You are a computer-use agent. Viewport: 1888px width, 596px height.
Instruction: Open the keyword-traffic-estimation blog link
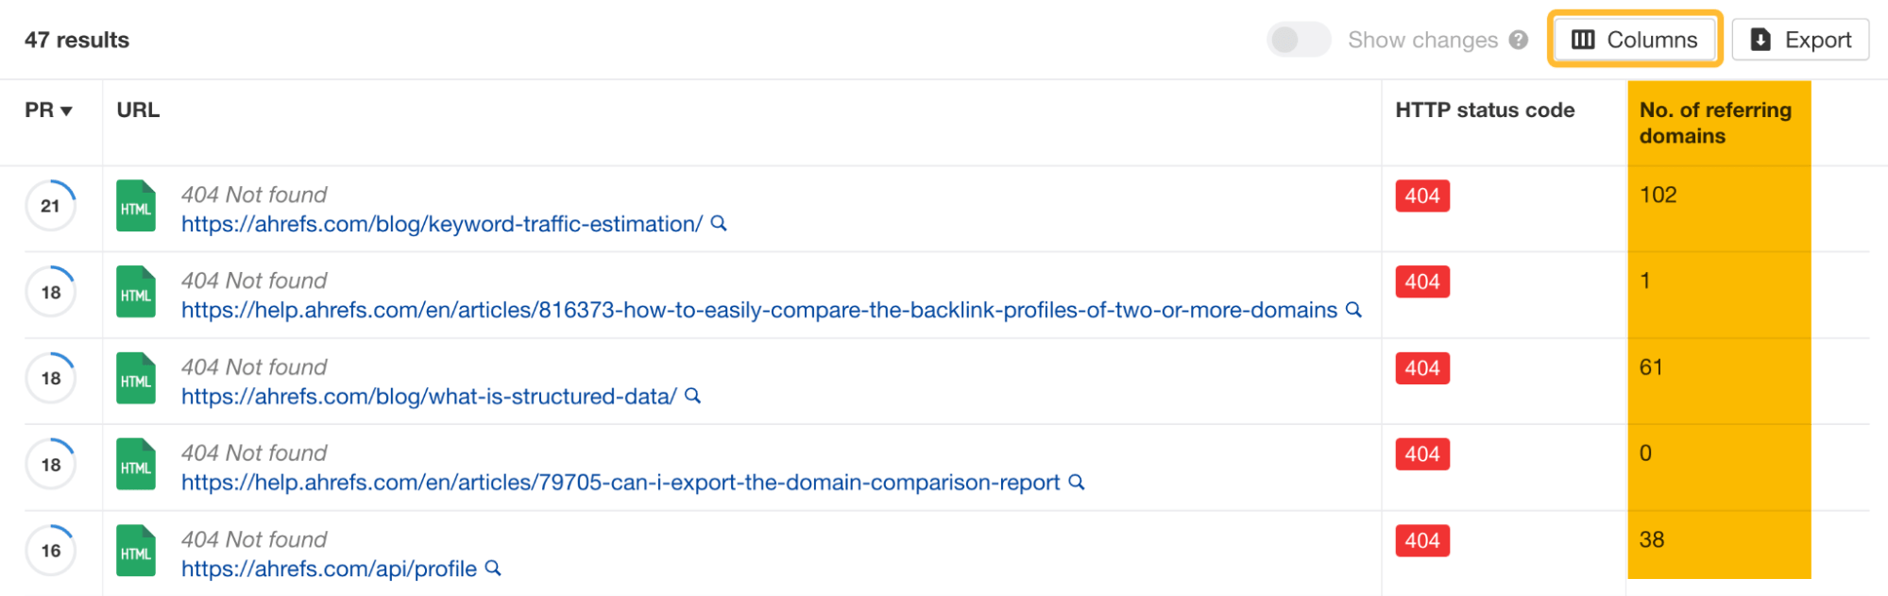tap(441, 224)
